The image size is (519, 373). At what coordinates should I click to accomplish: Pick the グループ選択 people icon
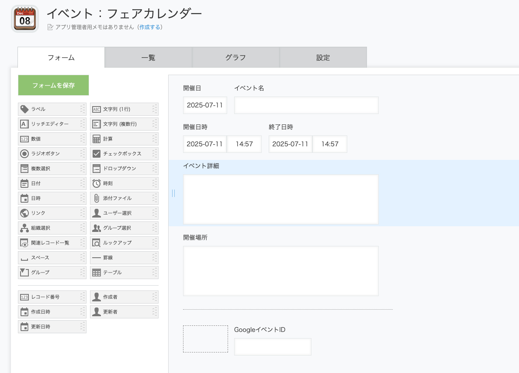pos(96,228)
